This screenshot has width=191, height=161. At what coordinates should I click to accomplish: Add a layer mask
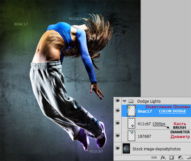pos(171,158)
